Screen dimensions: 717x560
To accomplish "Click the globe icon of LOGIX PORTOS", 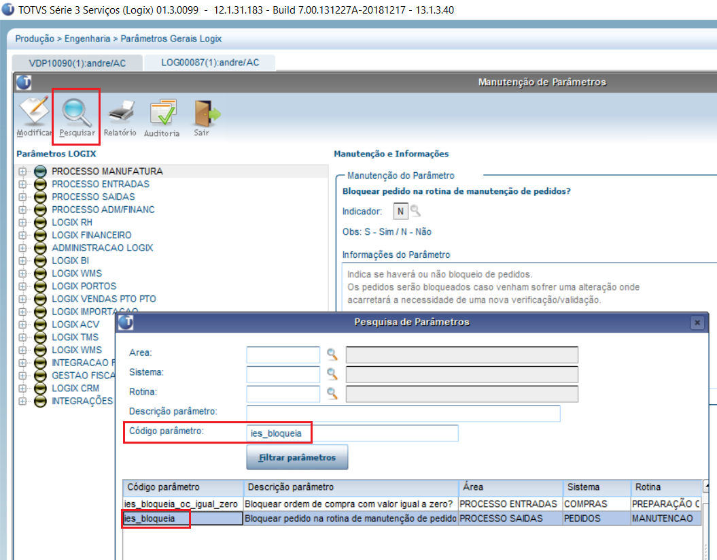I will click(x=40, y=286).
